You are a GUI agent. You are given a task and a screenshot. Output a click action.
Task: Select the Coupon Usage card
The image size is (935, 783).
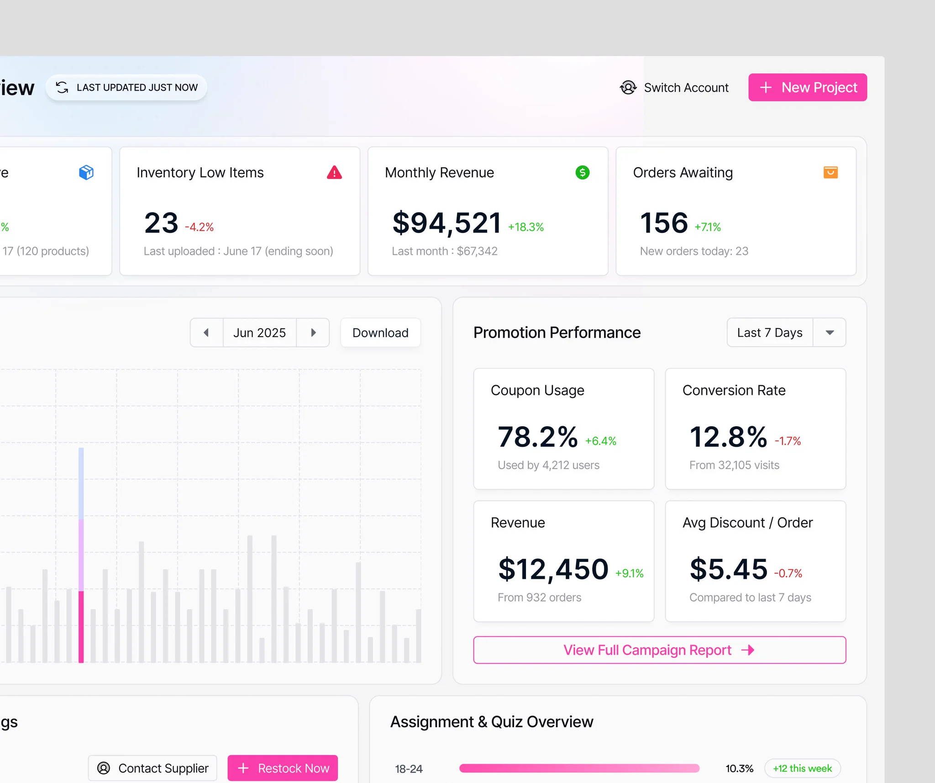pyautogui.click(x=564, y=429)
